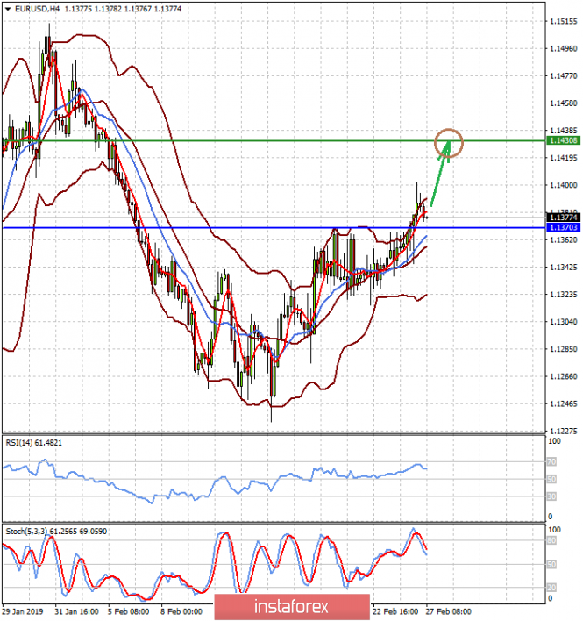Click the 22 Feb 16:00 time label

click(393, 610)
